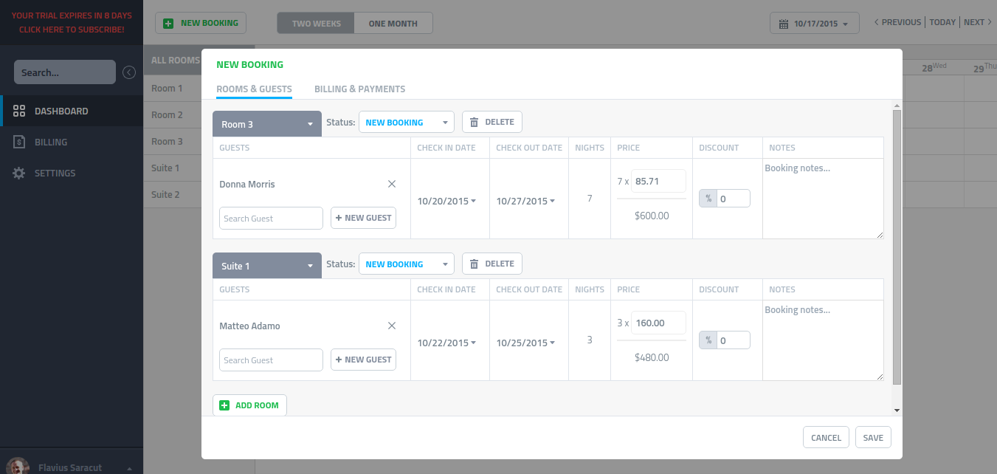
Task: Click scrollbar down arrow in dialog
Action: [x=897, y=410]
